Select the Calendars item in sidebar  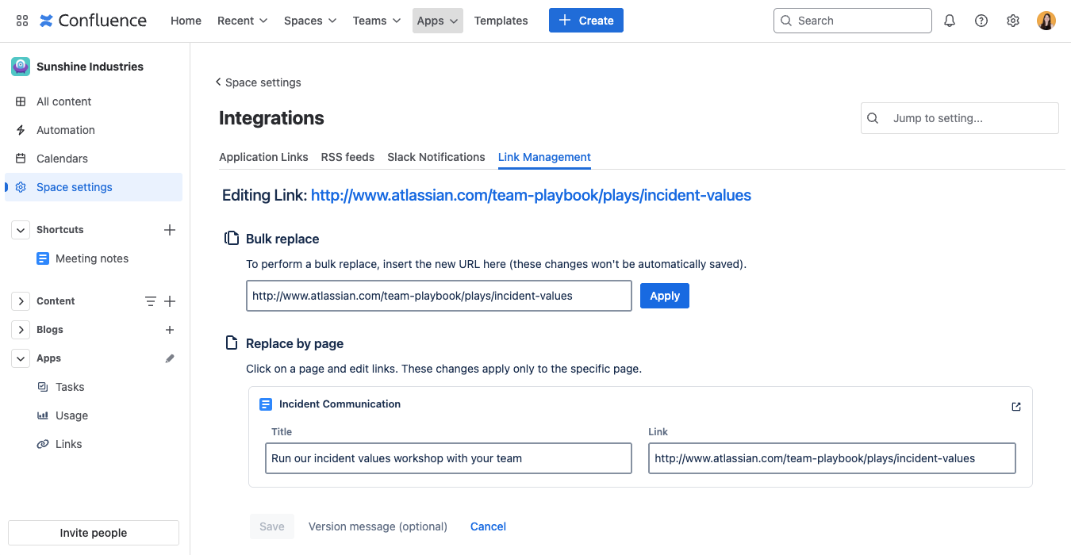pos(63,158)
